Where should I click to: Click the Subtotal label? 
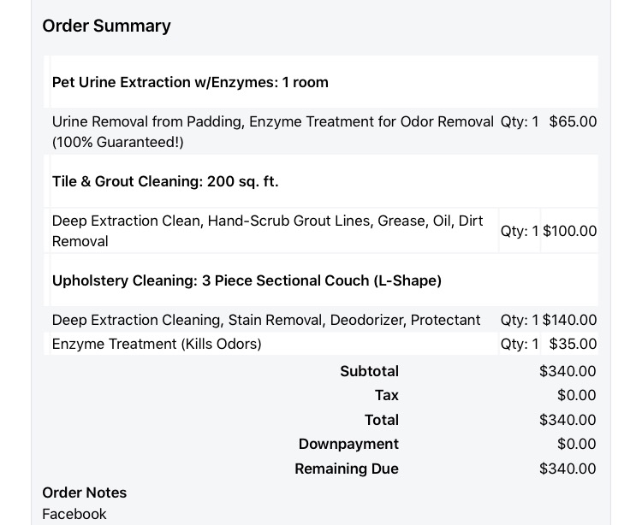[369, 371]
